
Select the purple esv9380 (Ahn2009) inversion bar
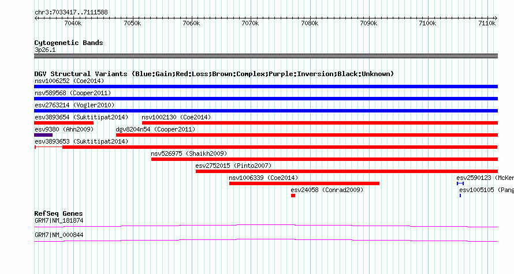click(43, 135)
